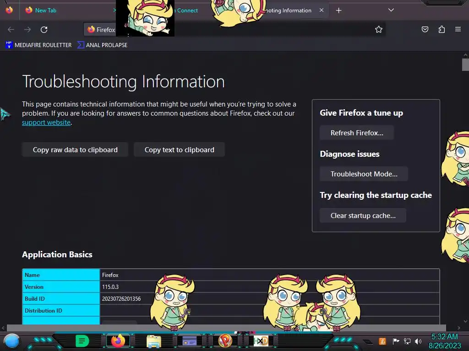Open the HxD hex editor taskbar icon
The height and width of the screenshot is (351, 469).
point(261,341)
